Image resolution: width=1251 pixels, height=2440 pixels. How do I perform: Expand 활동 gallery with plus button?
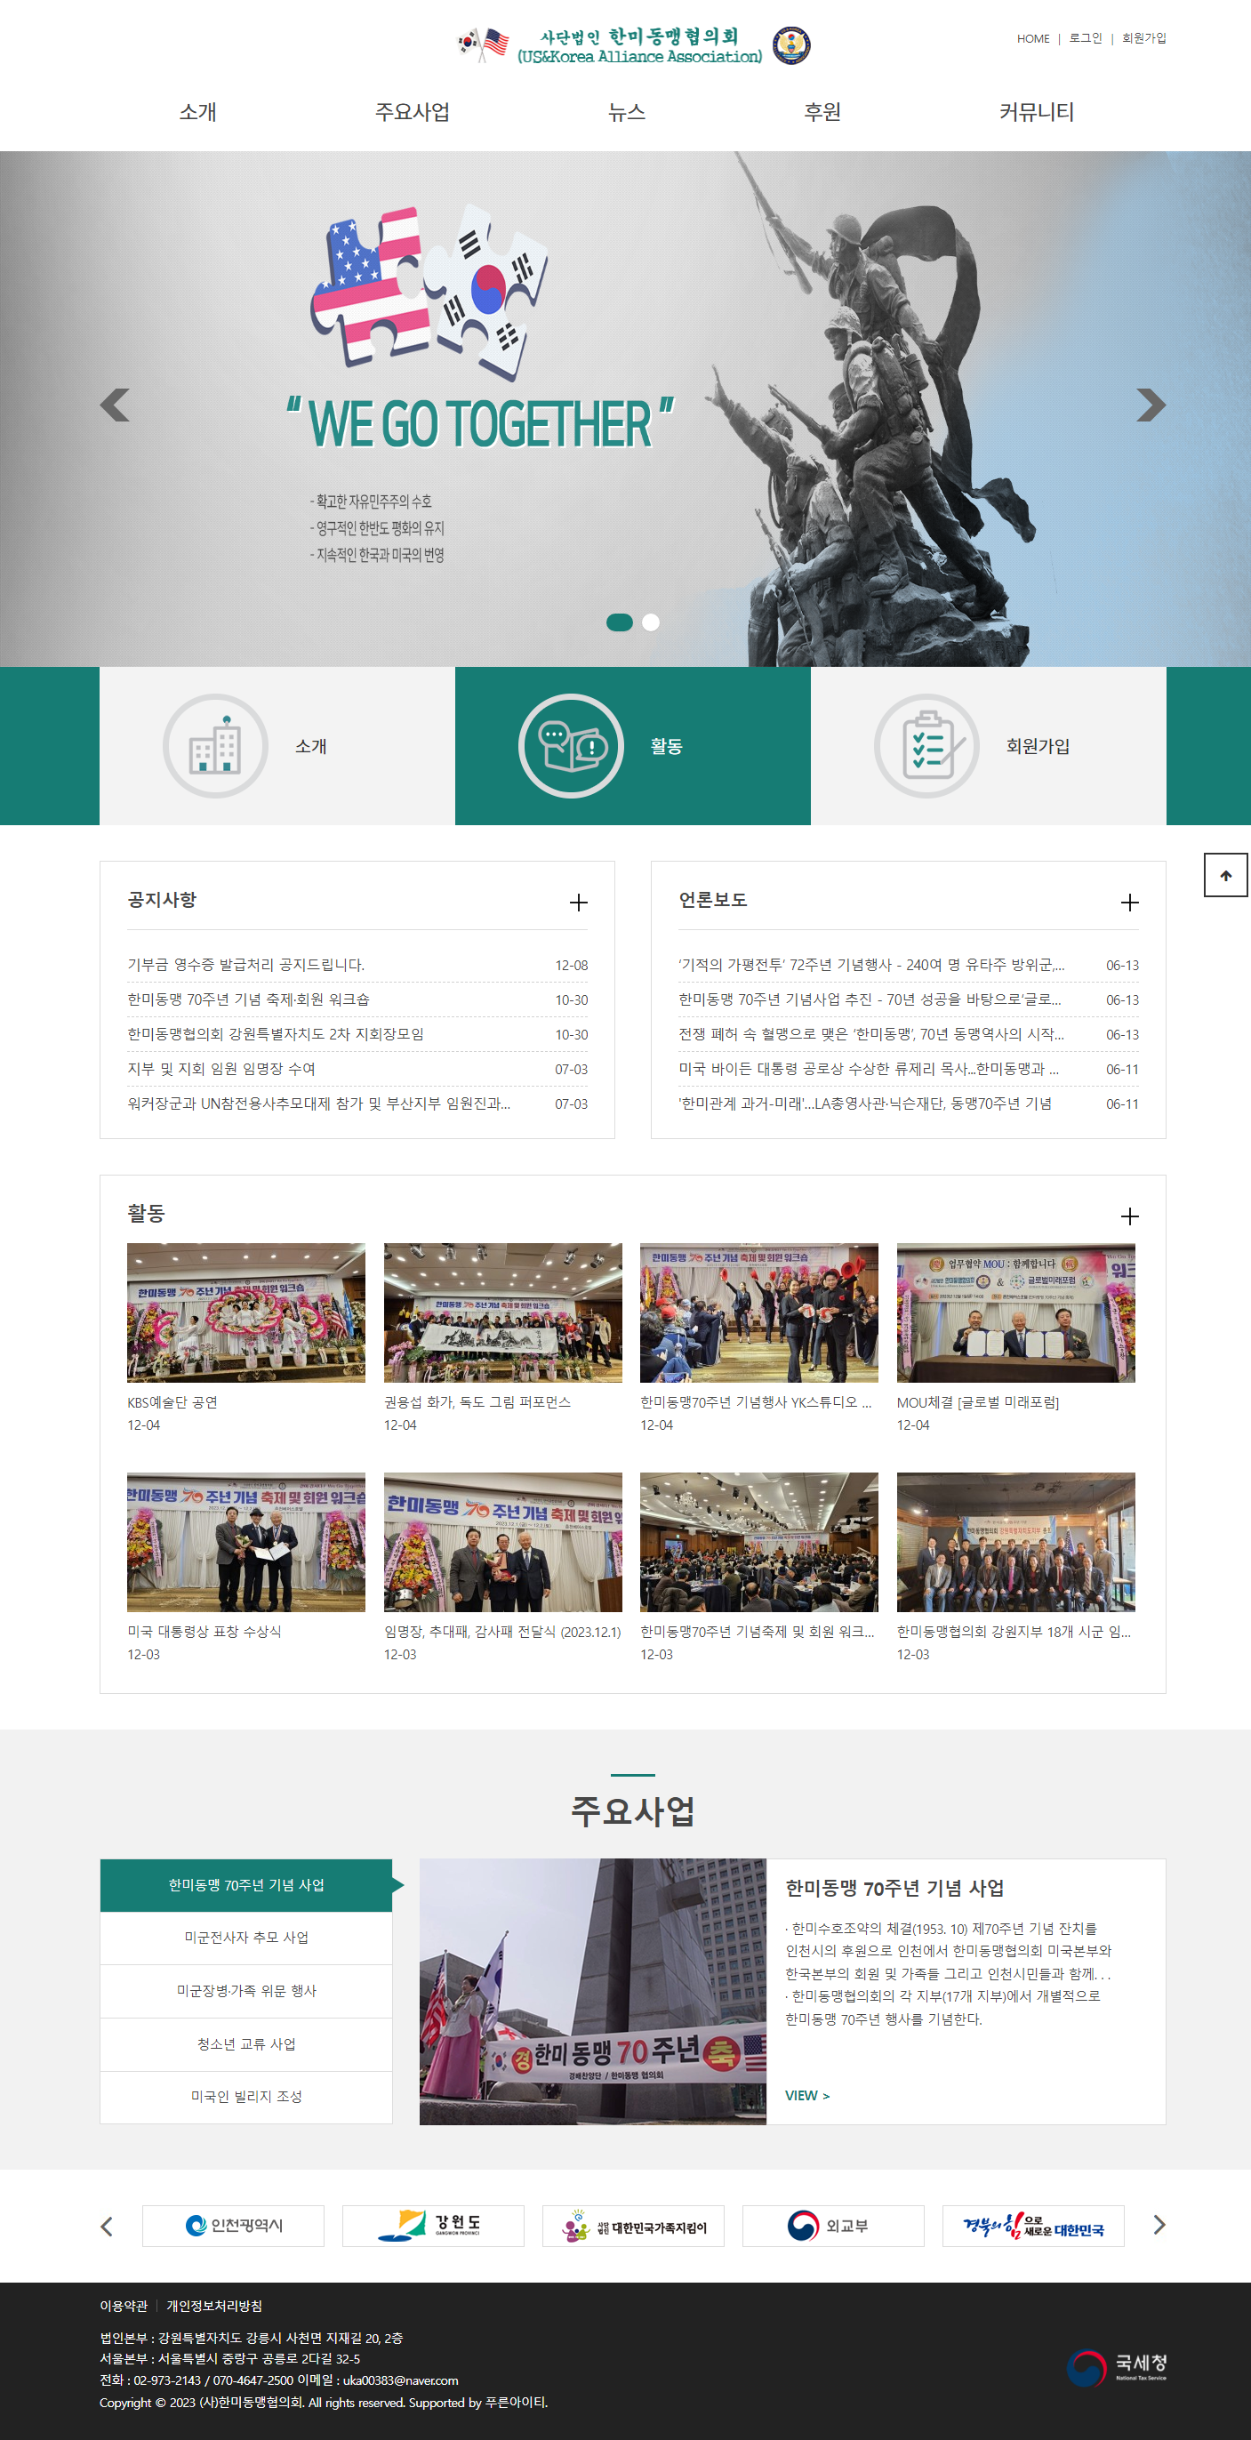pyautogui.click(x=1129, y=1216)
